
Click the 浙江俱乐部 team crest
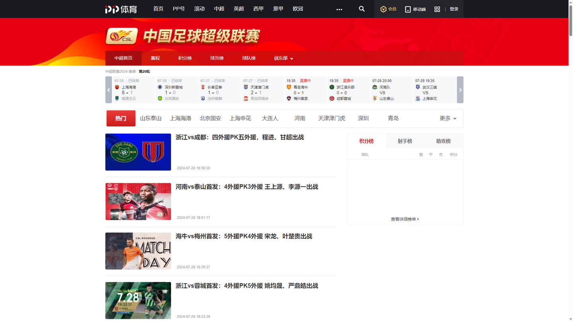click(x=332, y=87)
